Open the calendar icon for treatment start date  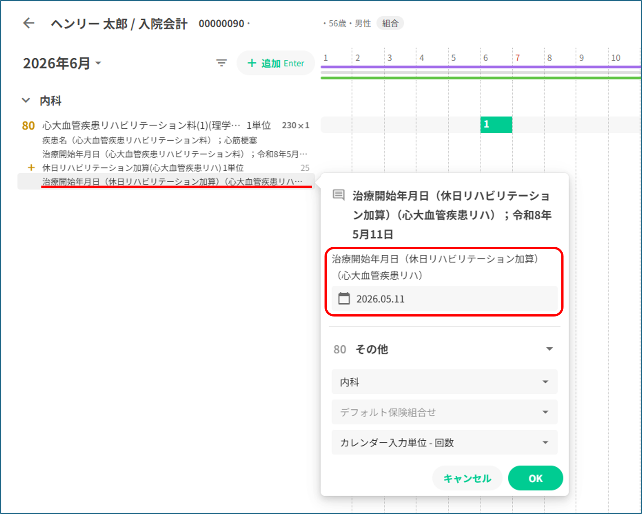click(344, 298)
